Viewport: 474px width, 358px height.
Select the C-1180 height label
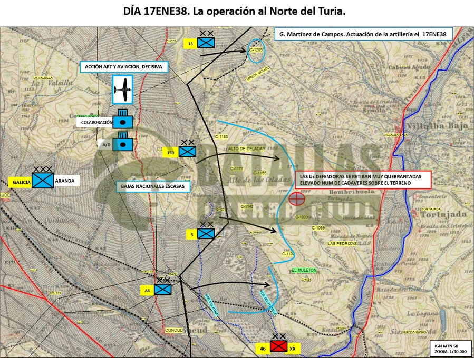(x=221, y=137)
